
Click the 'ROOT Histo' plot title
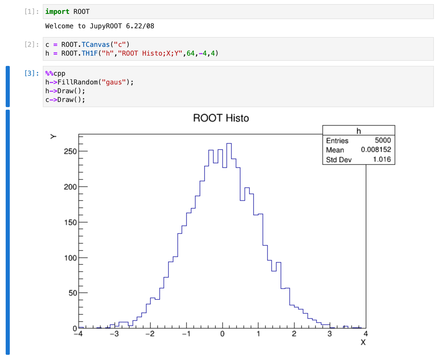[221, 118]
